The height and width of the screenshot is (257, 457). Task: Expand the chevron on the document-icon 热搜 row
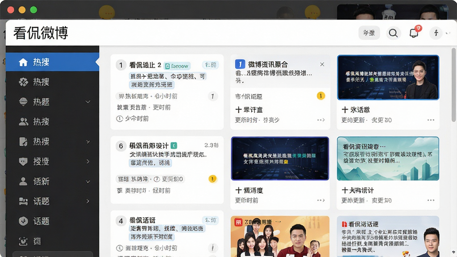(88, 141)
